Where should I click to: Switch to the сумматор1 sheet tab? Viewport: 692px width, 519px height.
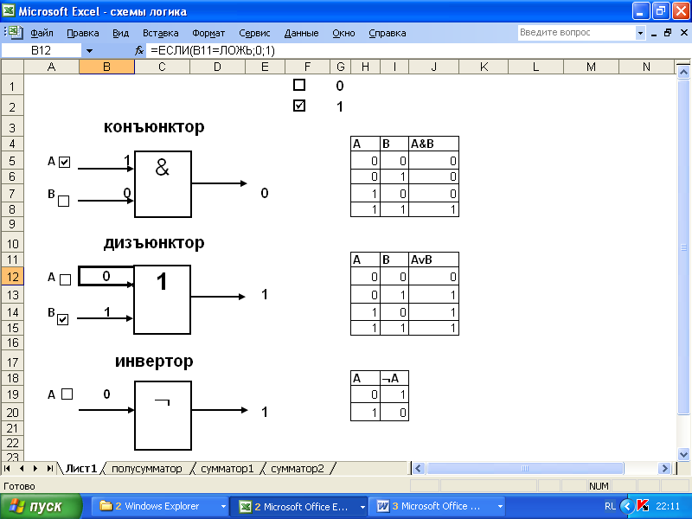coord(227,468)
